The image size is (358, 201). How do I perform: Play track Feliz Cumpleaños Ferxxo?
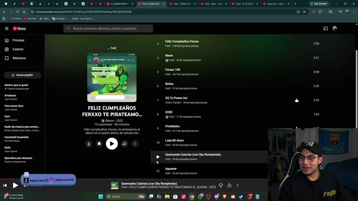[x=182, y=41]
